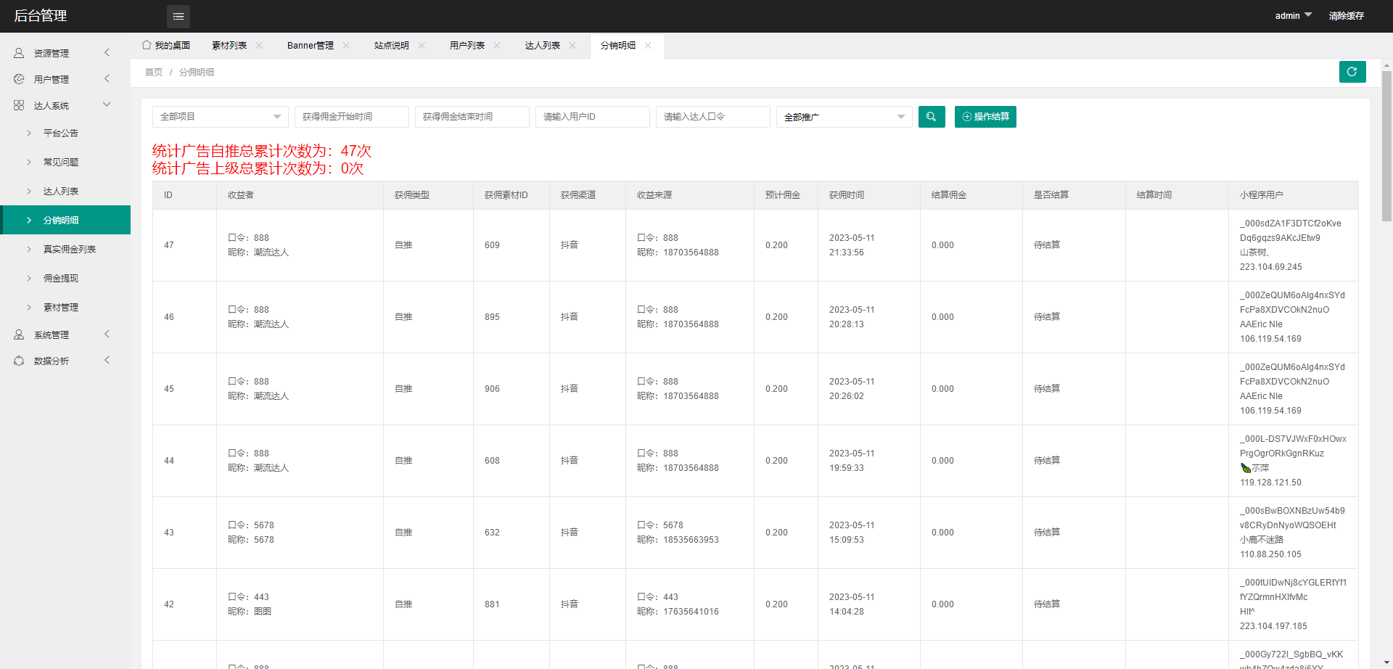Click the 系统管理 sidebar icon
This screenshot has width=1393, height=669.
pyautogui.click(x=19, y=334)
